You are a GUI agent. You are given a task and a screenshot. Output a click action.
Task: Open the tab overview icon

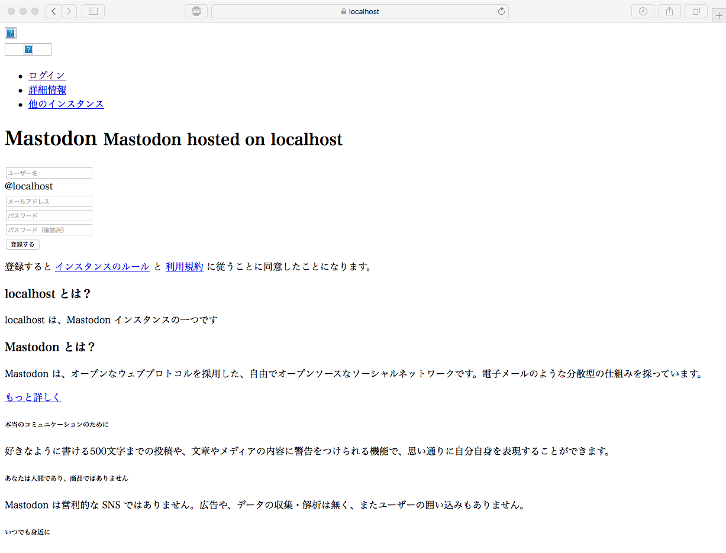click(x=696, y=11)
